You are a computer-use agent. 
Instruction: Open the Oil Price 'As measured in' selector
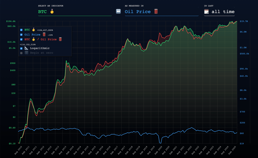click(x=162, y=12)
